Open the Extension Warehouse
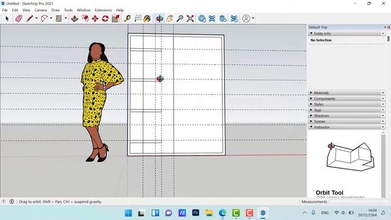Screen dimensions: 391x220 click(x=212, y=19)
